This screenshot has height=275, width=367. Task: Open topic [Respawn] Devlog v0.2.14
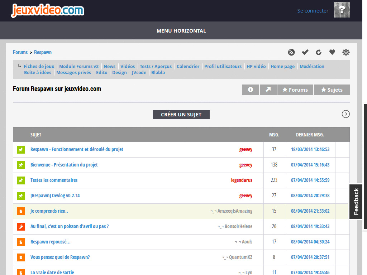click(55, 196)
